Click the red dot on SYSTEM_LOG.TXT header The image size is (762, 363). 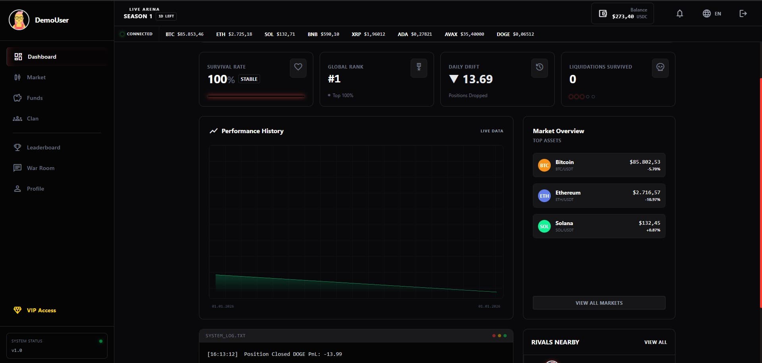coord(494,335)
